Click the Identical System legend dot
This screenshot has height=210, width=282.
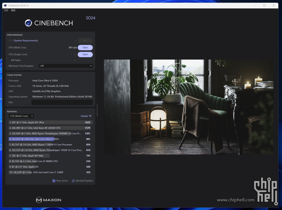coord(73,181)
